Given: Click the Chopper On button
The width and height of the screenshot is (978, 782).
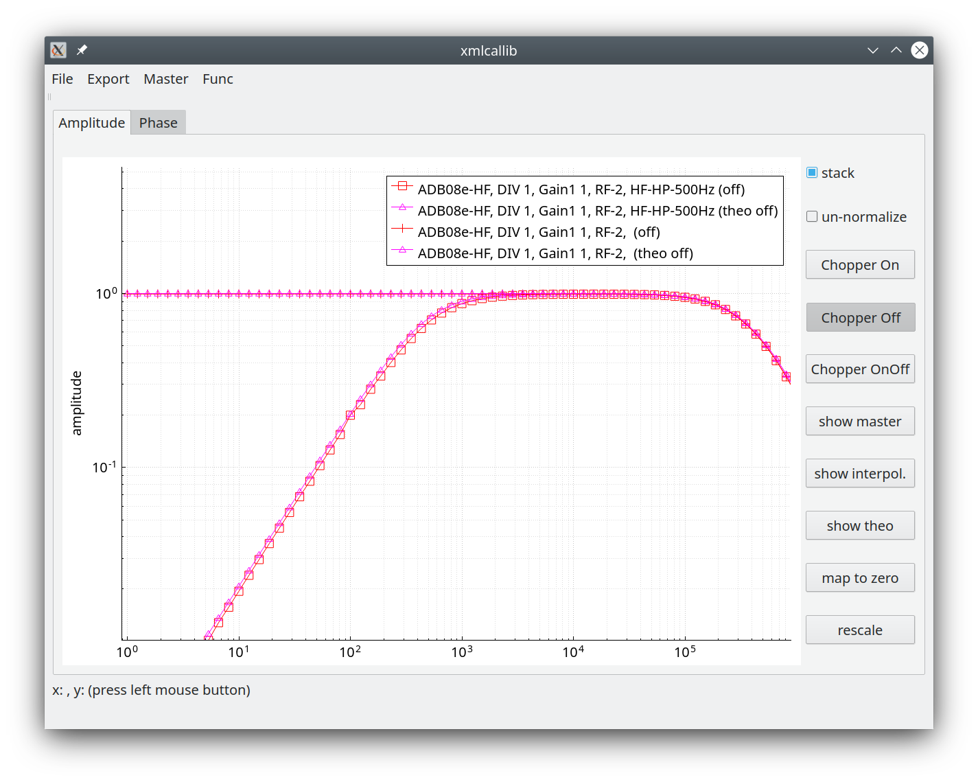Looking at the screenshot, I should [x=861, y=265].
